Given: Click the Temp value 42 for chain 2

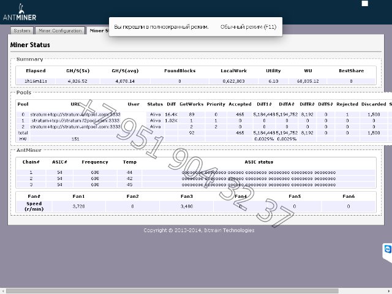Looking at the screenshot, I should pos(129,178).
